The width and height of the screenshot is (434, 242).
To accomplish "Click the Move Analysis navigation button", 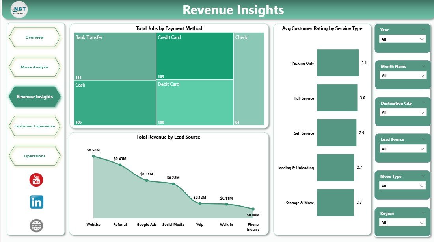I will (35, 67).
